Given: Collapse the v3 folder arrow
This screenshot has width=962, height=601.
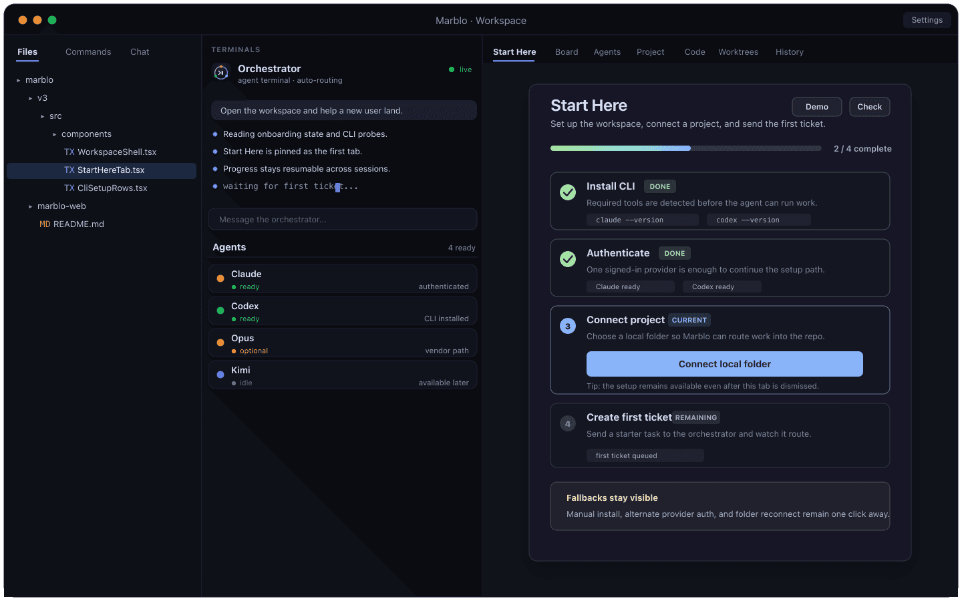Looking at the screenshot, I should (x=30, y=98).
